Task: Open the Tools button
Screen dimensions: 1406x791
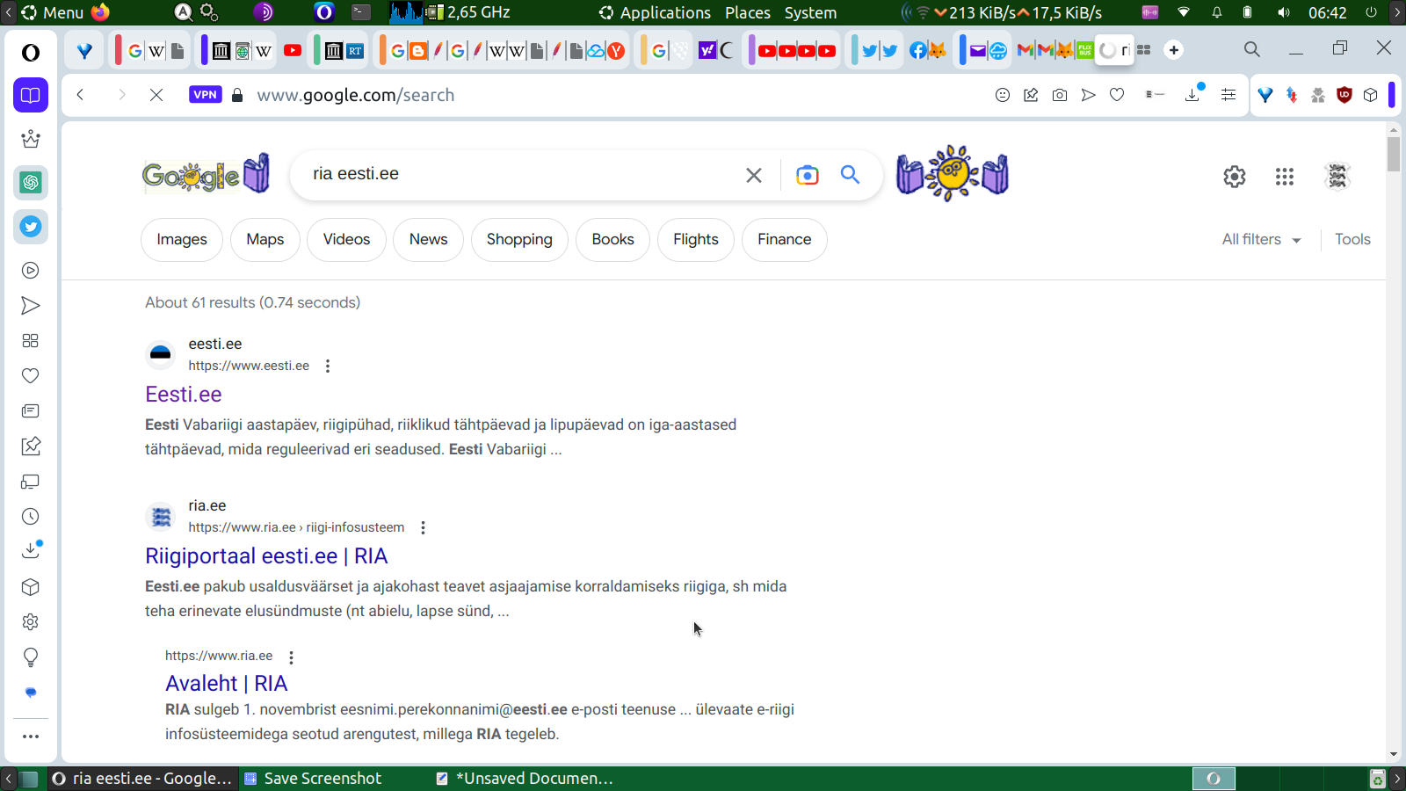Action: tap(1352, 239)
